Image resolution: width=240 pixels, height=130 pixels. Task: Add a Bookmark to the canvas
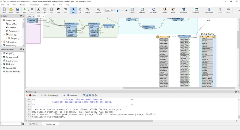coord(196,10)
